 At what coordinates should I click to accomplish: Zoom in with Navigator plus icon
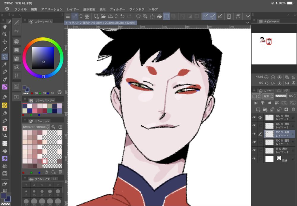tap(273, 77)
